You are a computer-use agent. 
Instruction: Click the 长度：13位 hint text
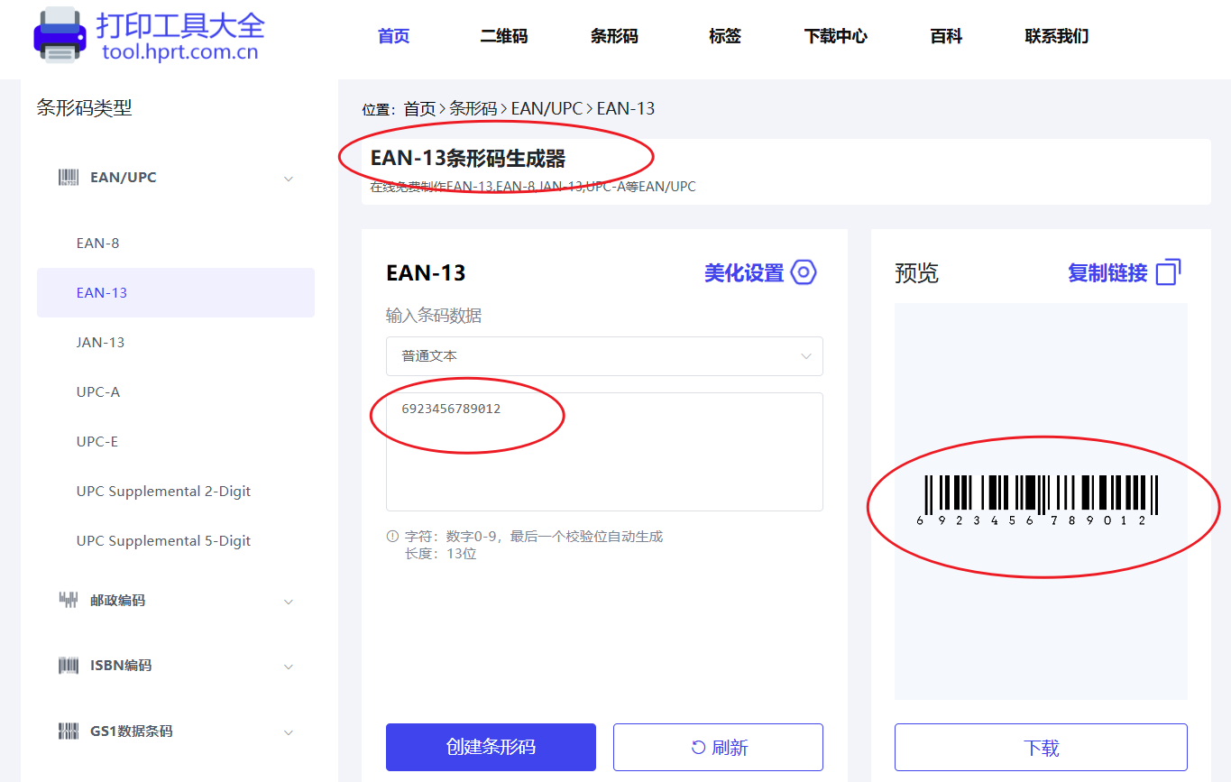(x=441, y=554)
